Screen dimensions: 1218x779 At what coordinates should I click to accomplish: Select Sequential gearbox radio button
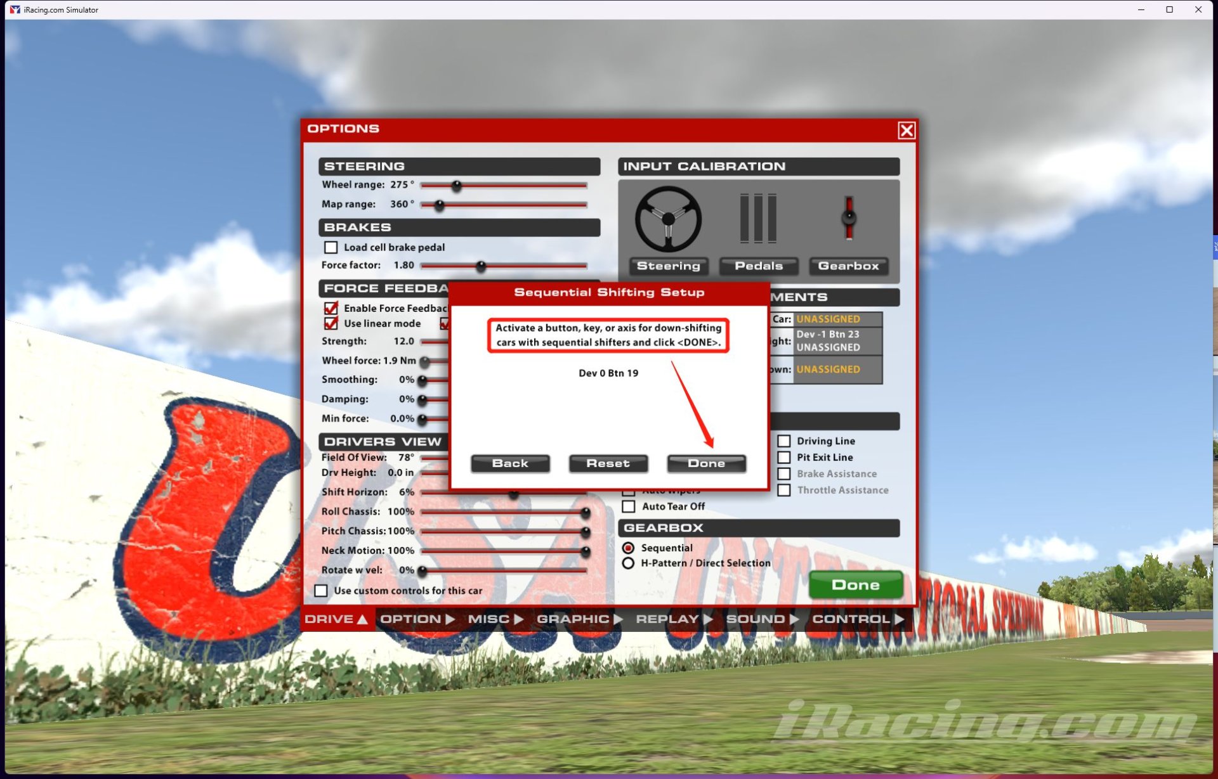(629, 546)
